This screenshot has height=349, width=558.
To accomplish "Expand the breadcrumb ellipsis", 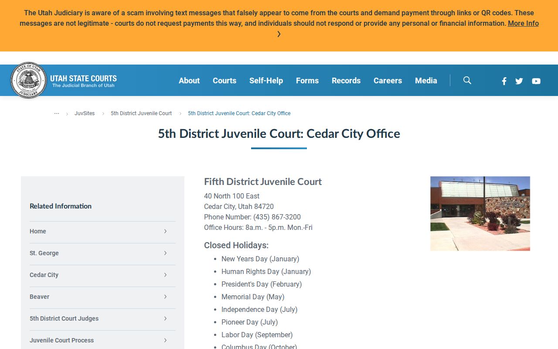I will click(57, 113).
